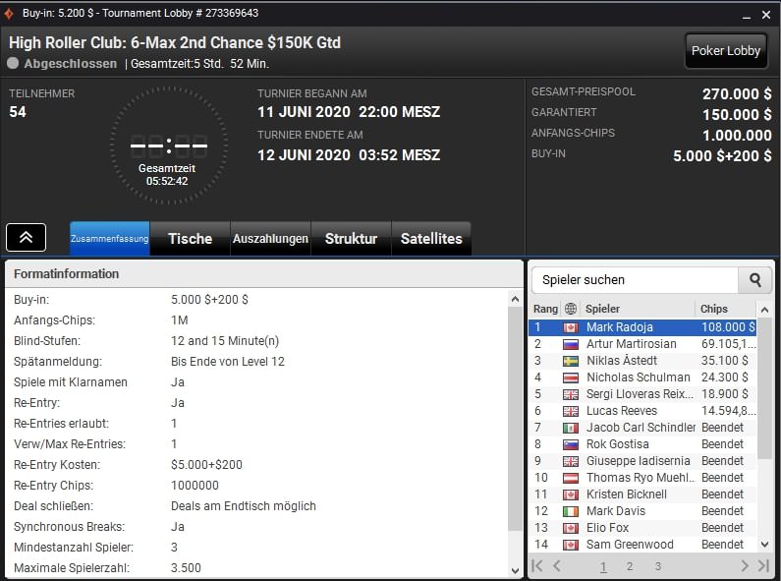
Task: Click the player search magnifier icon
Action: 755,280
